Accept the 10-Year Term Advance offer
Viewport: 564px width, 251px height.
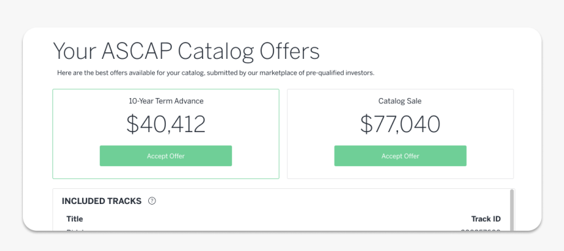(166, 156)
